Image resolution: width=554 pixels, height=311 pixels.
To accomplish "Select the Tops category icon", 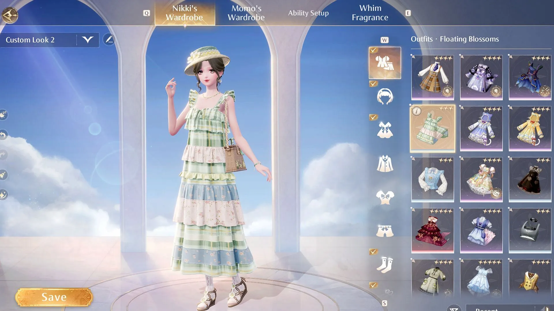I will [x=385, y=197].
